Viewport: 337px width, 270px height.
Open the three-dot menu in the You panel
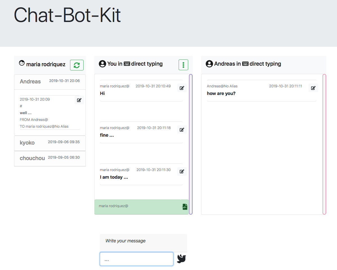[x=183, y=65]
